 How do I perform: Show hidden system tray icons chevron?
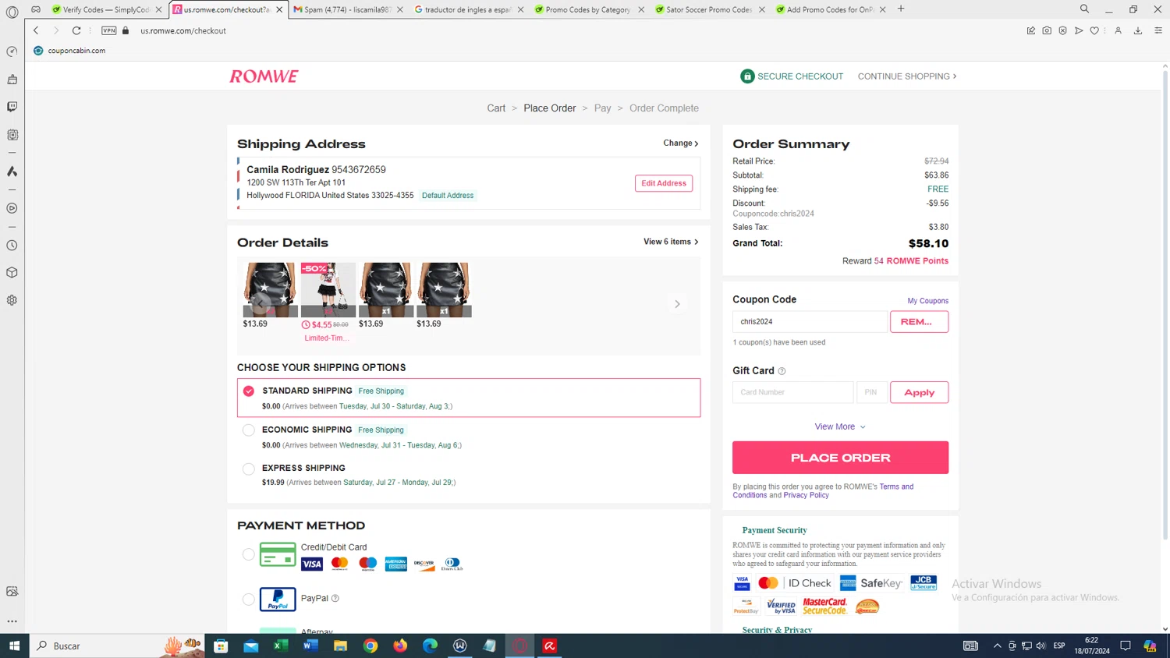997,646
